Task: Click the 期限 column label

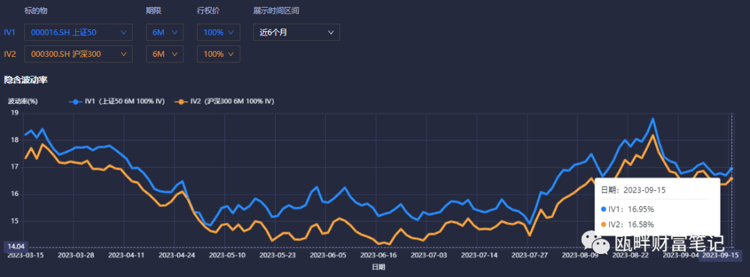Action: [153, 10]
